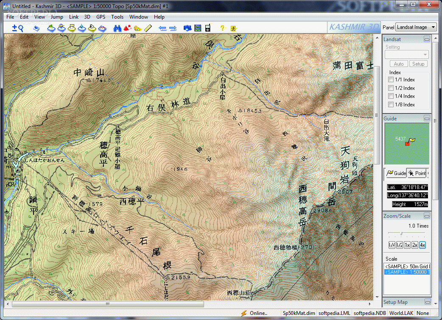Open the GPS menu

click(x=101, y=17)
